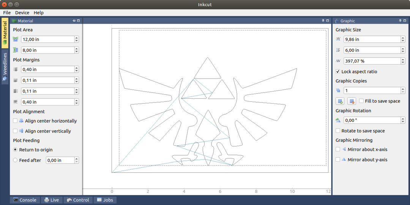Click the graphic height icon beside 6,00 in
This screenshot has height=205, width=410.
pos(338,50)
